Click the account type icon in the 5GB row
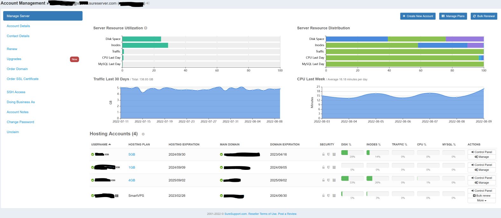Image resolution: width=501 pixels, height=218 pixels. tap(107, 155)
